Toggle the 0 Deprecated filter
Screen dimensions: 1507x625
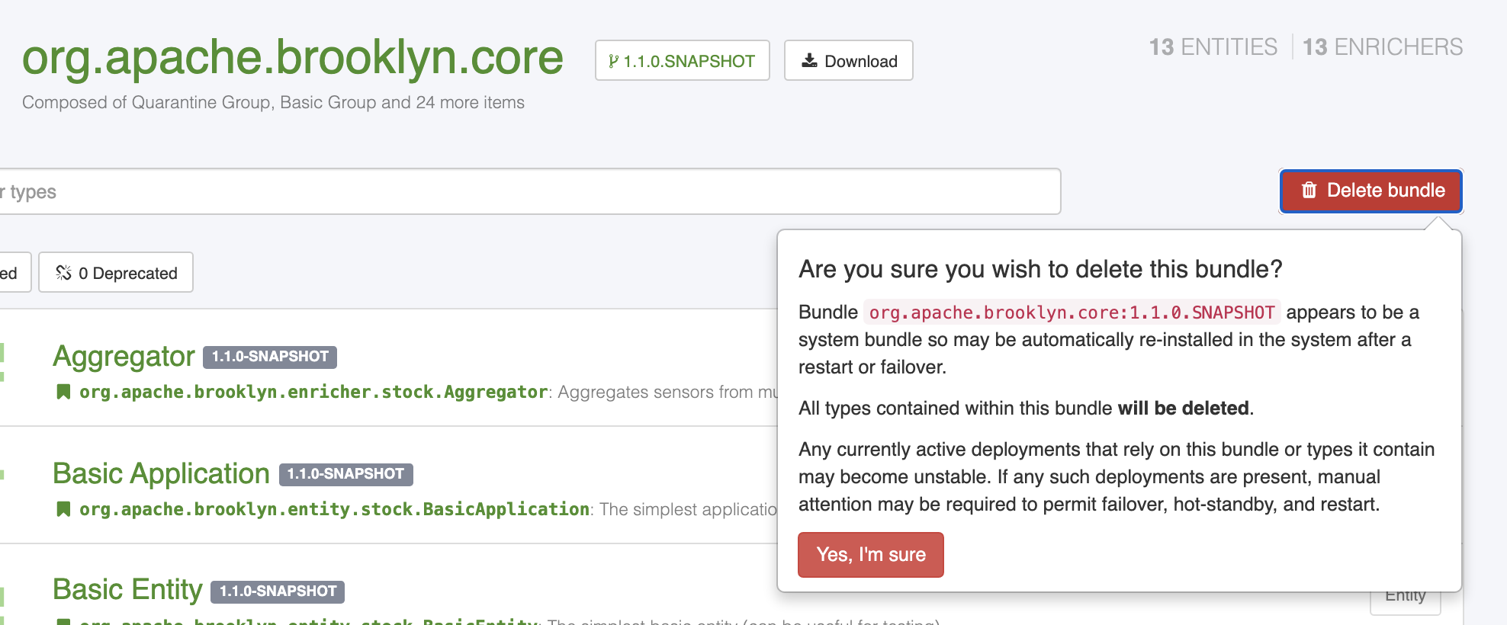click(116, 272)
